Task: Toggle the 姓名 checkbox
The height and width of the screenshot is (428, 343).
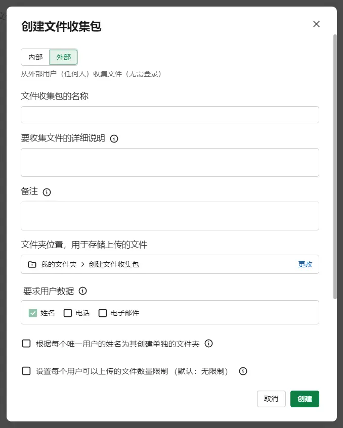Action: pyautogui.click(x=33, y=313)
